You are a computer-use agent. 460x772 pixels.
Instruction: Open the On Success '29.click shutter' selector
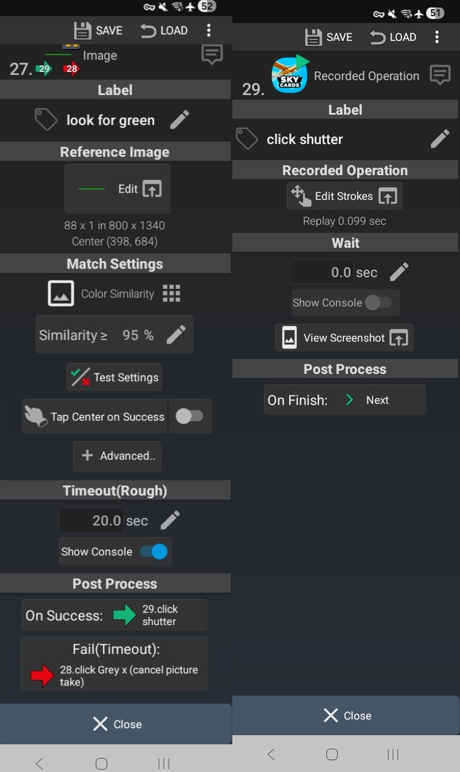click(114, 615)
